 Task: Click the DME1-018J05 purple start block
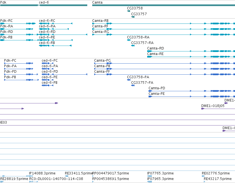(x=203, y=109)
